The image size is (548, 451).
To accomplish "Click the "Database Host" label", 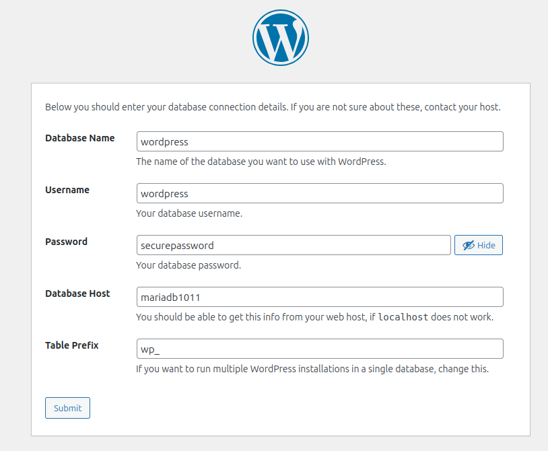I will click(x=77, y=293).
